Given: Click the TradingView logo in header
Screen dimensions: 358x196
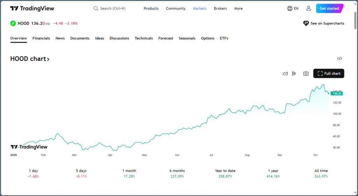Looking at the screenshot, I should 32,8.
